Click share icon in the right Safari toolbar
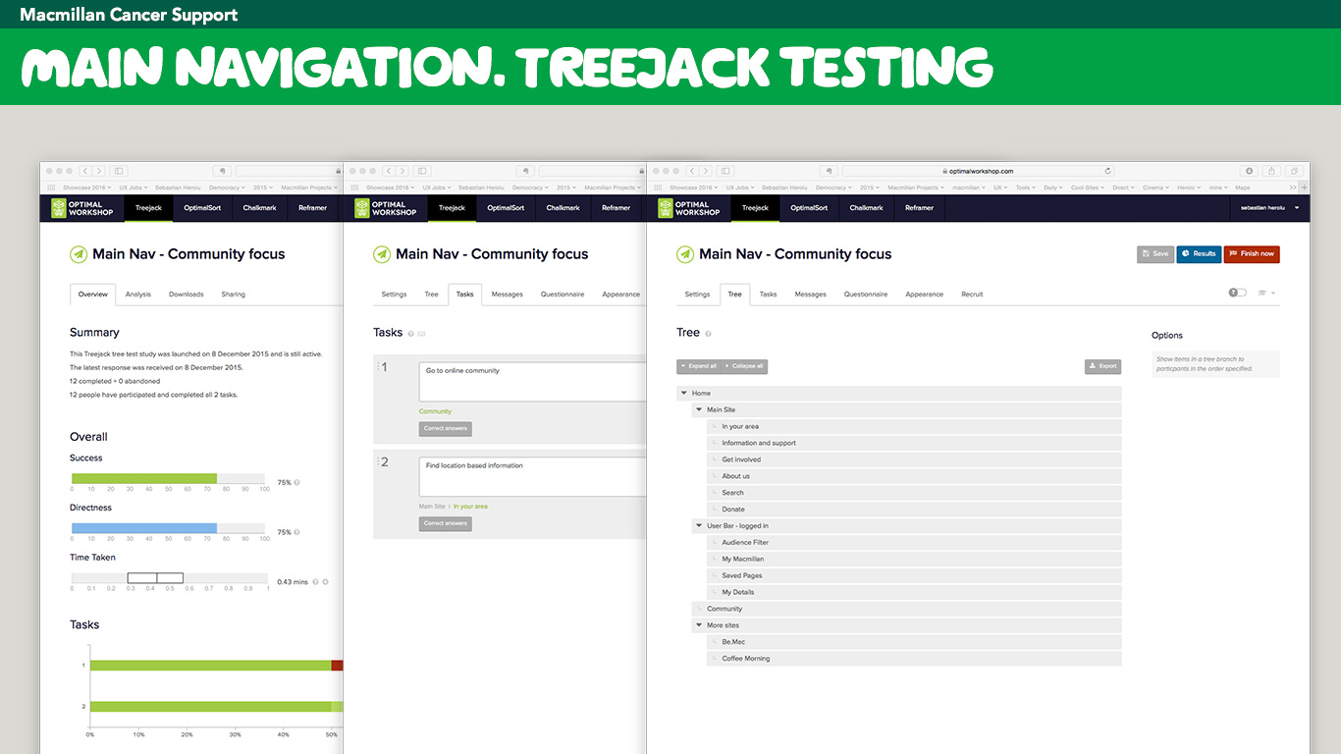This screenshot has height=754, width=1341. 1271,171
